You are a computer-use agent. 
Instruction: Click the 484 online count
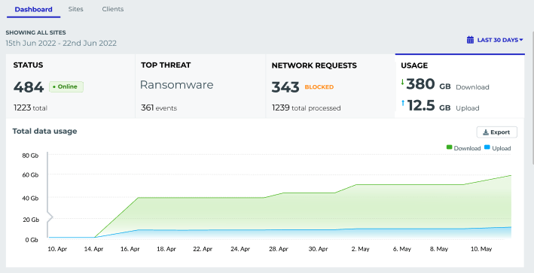[x=29, y=87]
